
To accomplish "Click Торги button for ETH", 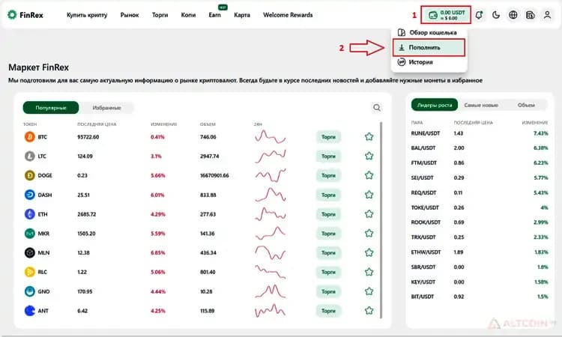I will pos(328,214).
